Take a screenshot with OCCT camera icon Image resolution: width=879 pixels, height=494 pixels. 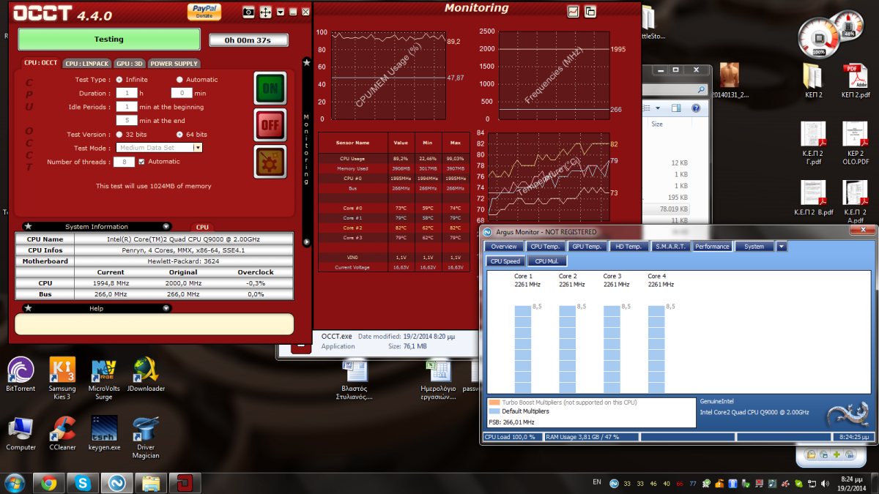[249, 12]
